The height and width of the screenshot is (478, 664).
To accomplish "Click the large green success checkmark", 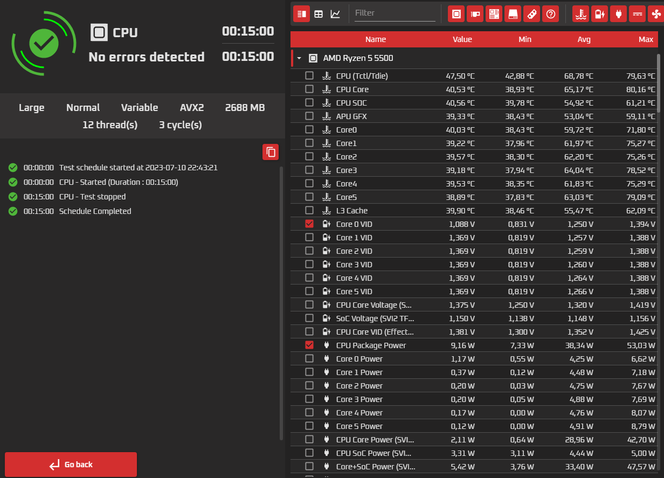I will pos(44,44).
